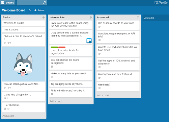
Task: Open 'Make as many lists as you need!' card text
Action: pos(68,74)
